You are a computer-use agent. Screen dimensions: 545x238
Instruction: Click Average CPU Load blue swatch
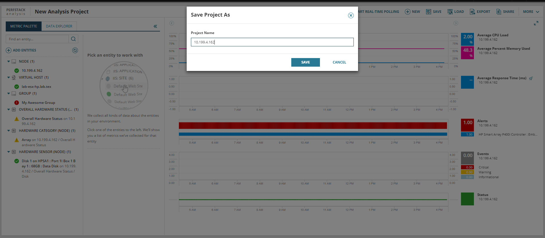[467, 39]
